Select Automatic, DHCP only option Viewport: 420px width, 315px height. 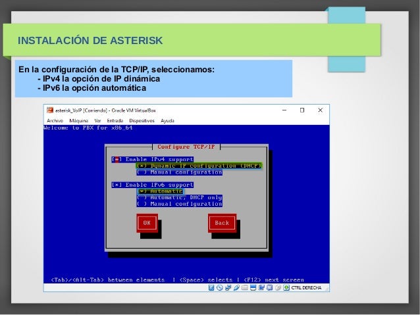point(179,197)
